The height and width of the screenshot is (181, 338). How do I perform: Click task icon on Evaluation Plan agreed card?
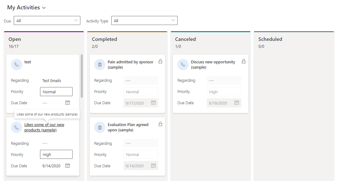click(x=100, y=127)
